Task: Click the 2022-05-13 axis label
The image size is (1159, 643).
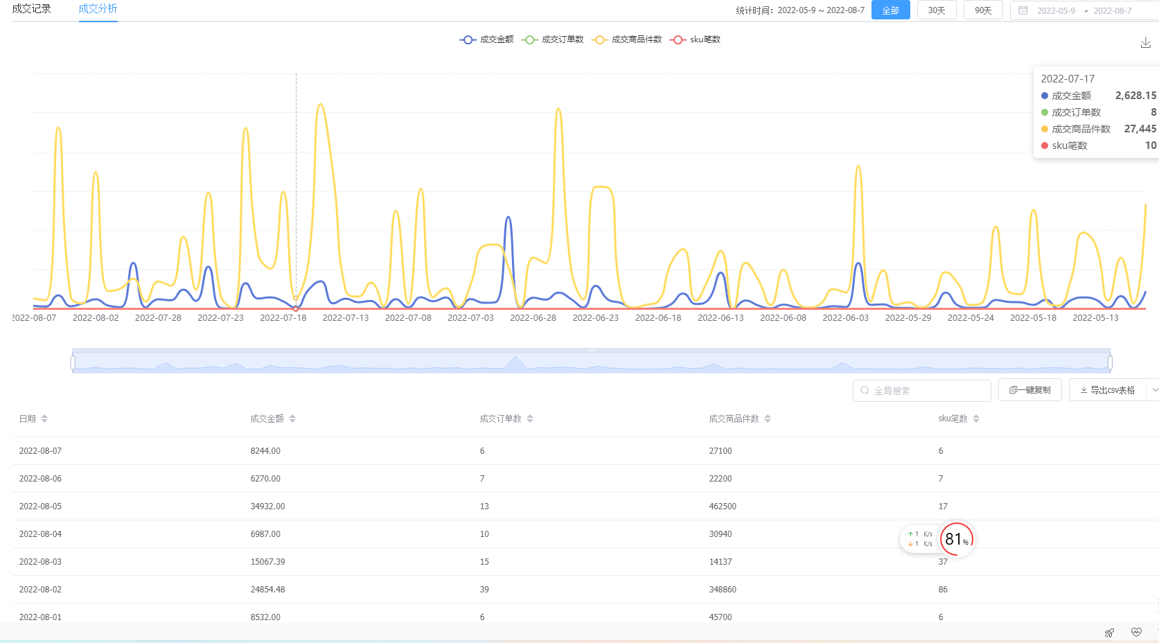Action: point(1095,318)
